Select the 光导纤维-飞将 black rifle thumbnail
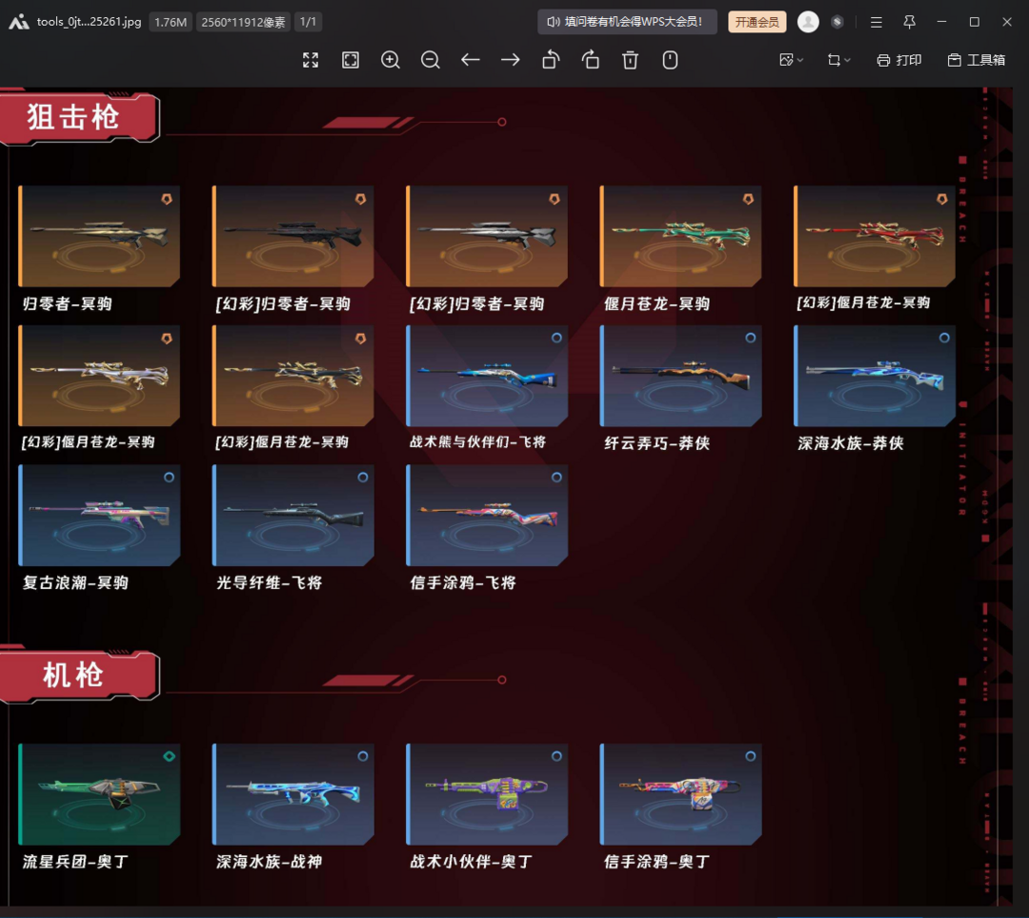Image resolution: width=1029 pixels, height=918 pixels. [x=293, y=516]
